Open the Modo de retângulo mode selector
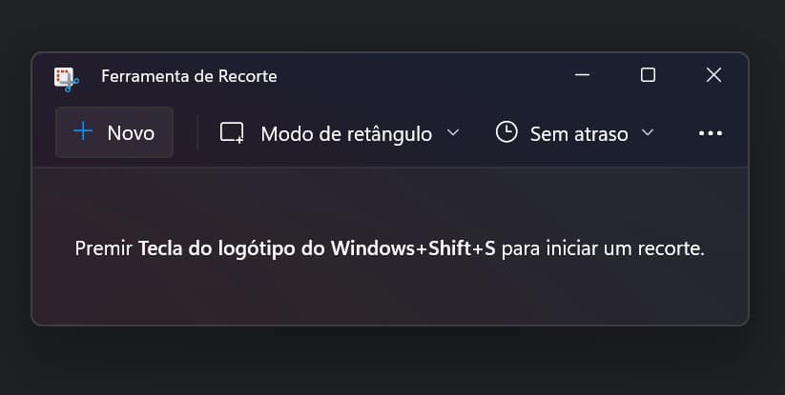 click(x=346, y=133)
